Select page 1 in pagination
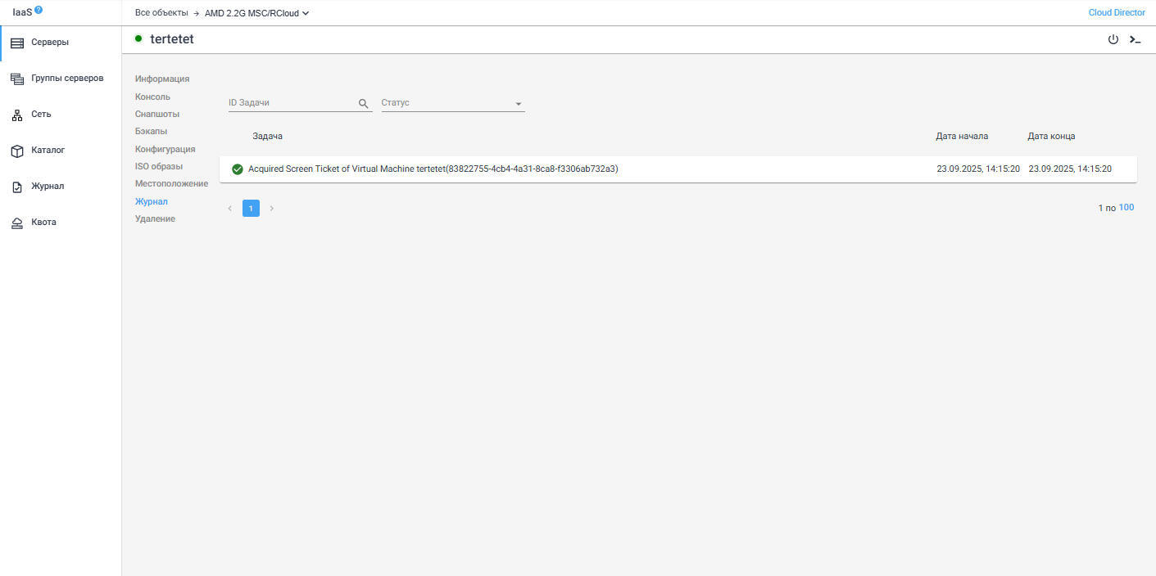1156x576 pixels. pyautogui.click(x=251, y=209)
